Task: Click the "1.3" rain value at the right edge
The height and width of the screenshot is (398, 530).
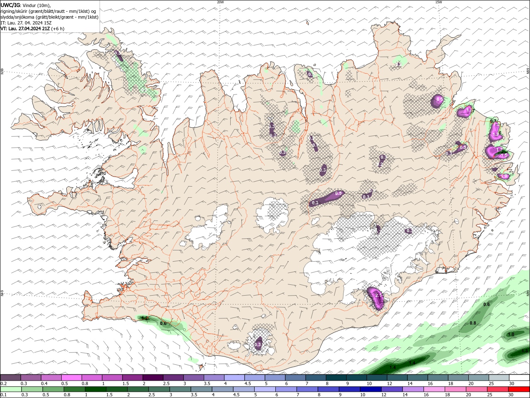Action: coord(525,351)
